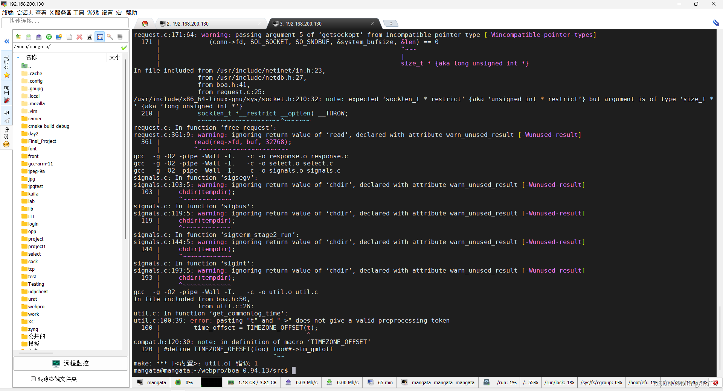
Task: Collapse the sidebar with double-arrow icon
Action: [x=7, y=41]
